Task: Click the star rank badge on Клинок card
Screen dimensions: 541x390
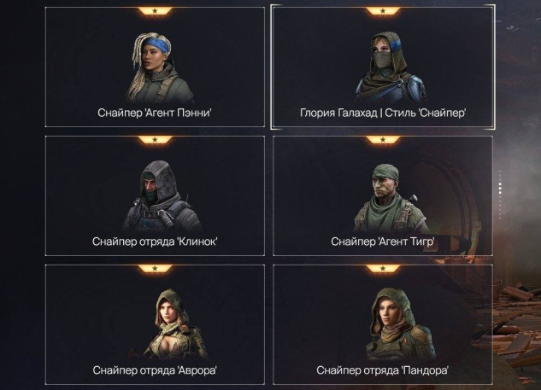Action: click(155, 140)
